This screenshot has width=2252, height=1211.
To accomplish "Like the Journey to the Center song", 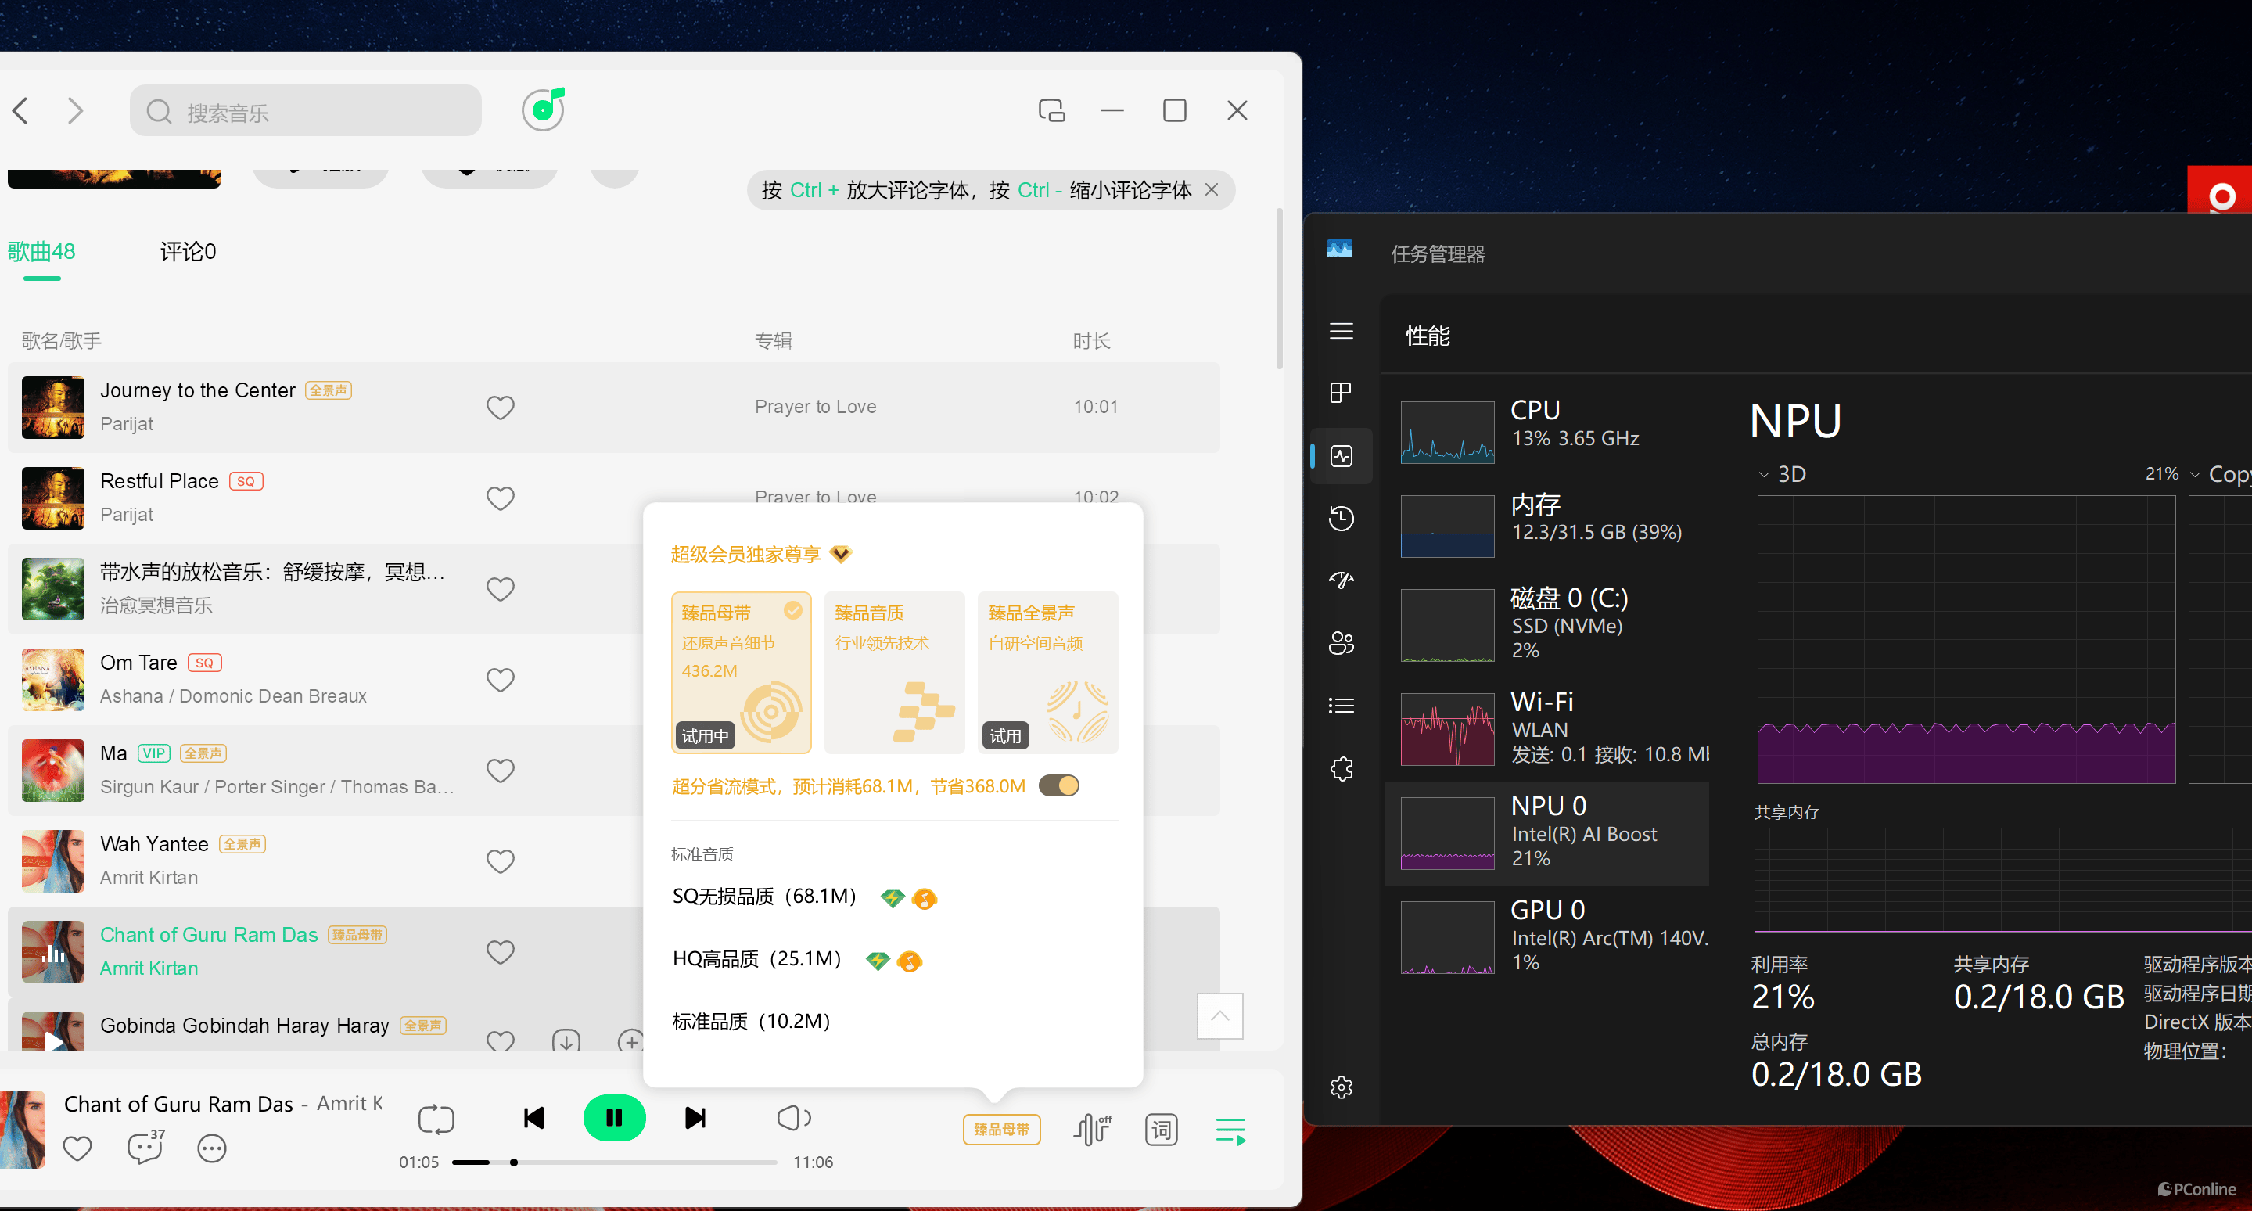I will [500, 408].
